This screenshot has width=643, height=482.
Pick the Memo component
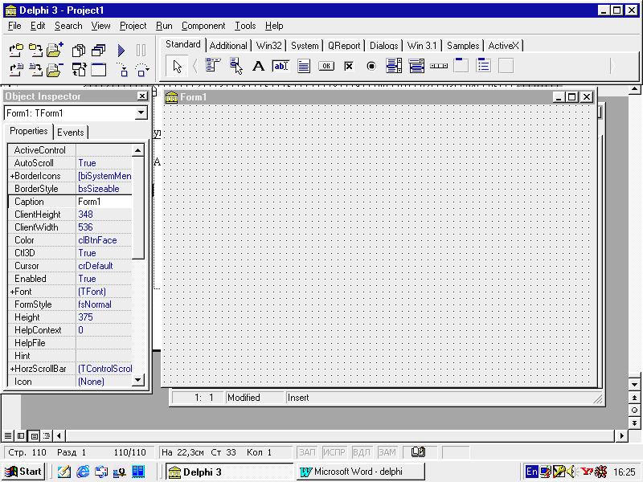tap(304, 66)
